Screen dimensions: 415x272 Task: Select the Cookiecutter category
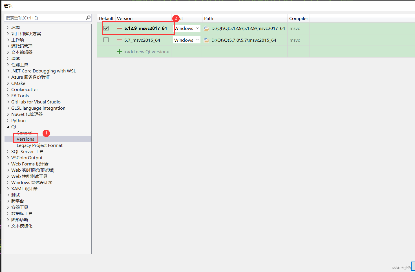(x=25, y=89)
